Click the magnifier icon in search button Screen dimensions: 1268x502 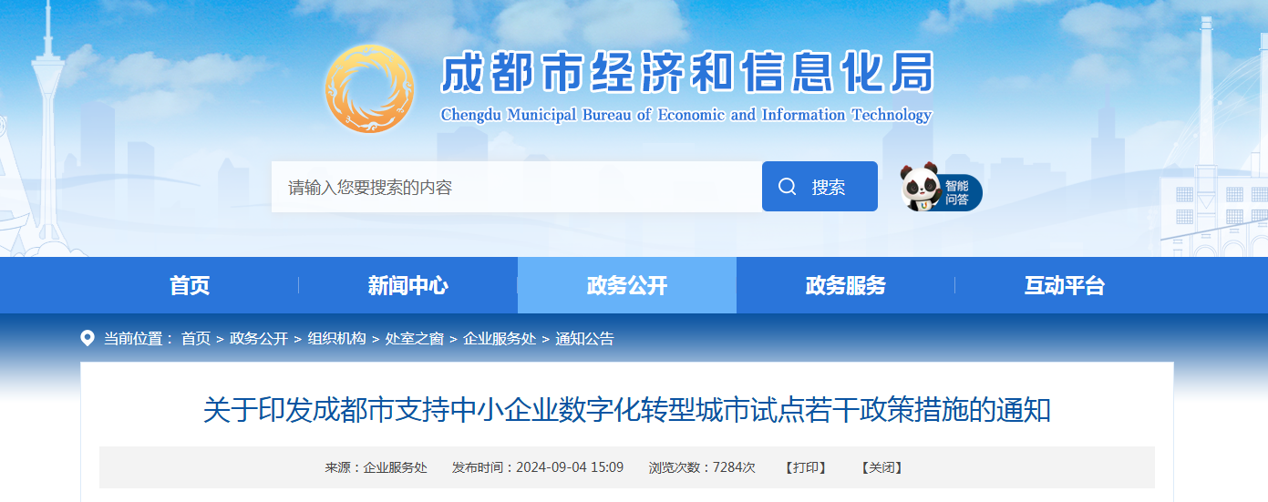(x=788, y=187)
